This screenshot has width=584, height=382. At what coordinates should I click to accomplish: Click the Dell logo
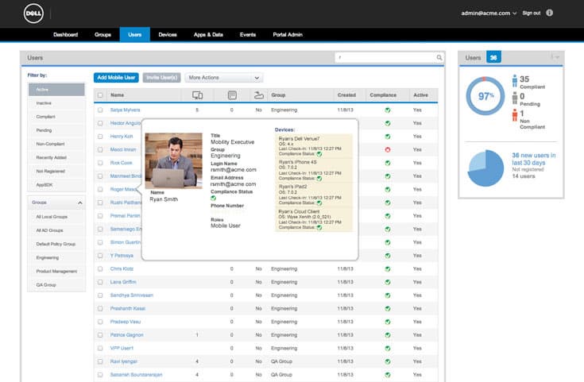[x=34, y=14]
